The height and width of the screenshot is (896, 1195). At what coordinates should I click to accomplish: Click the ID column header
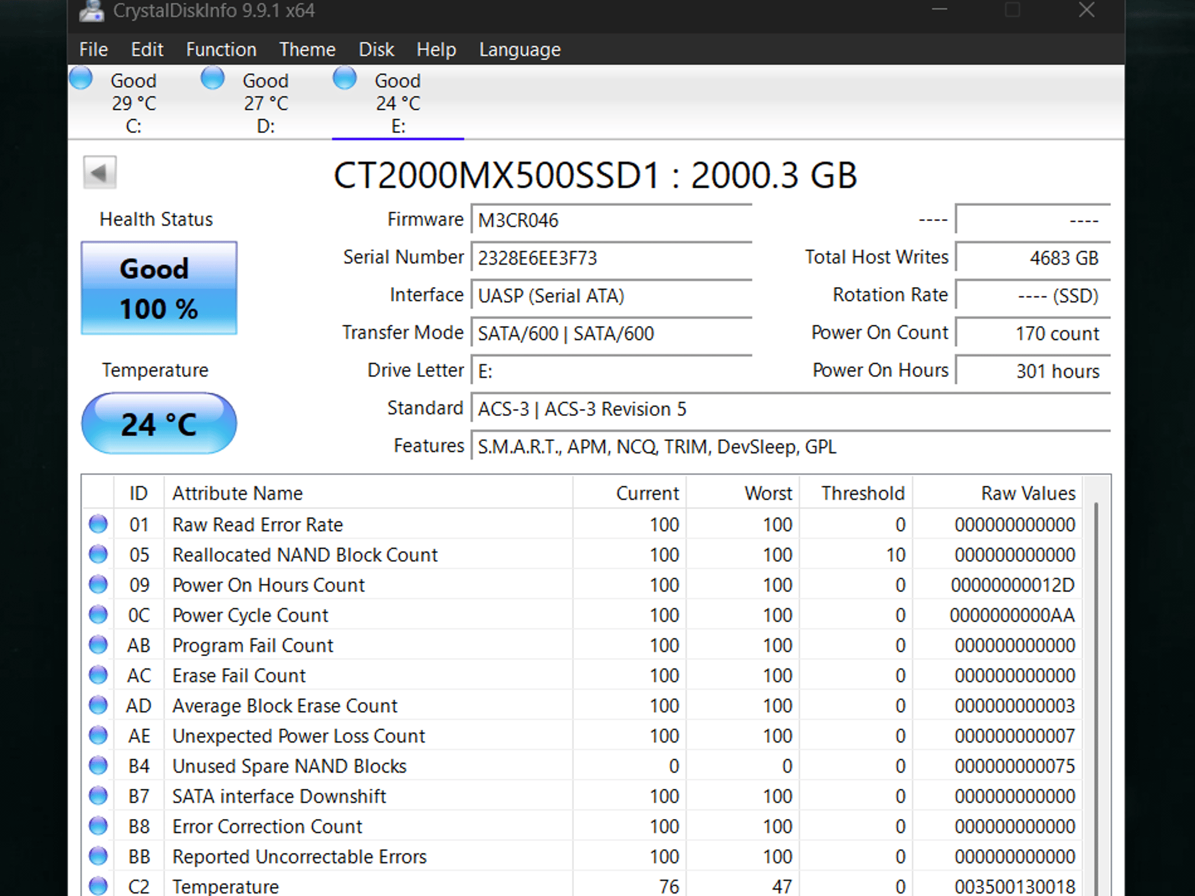point(139,494)
